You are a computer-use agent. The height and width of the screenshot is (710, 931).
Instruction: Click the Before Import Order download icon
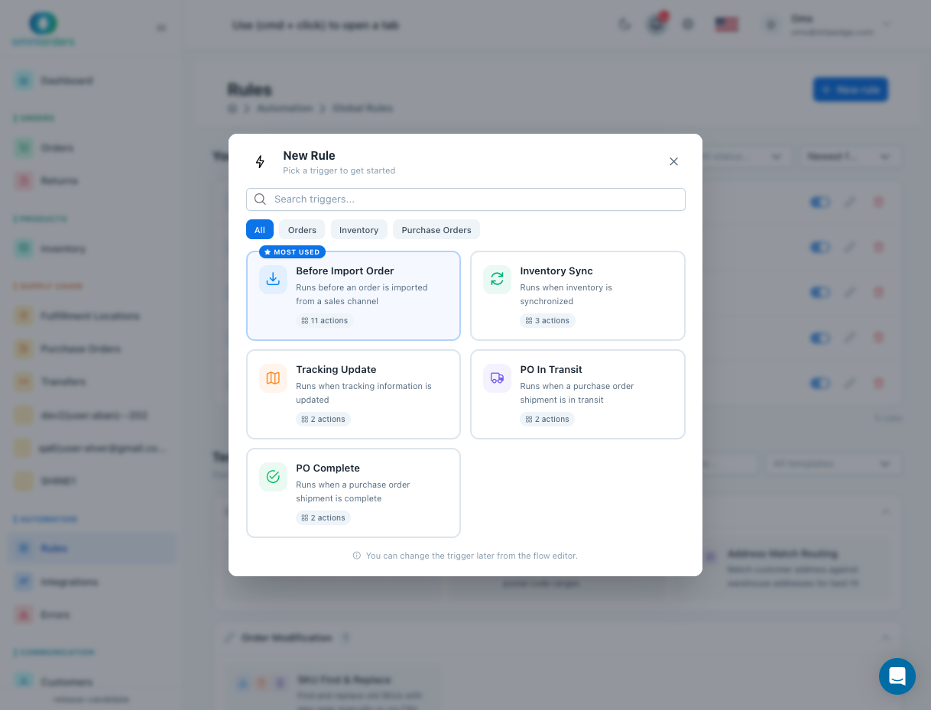tap(273, 280)
